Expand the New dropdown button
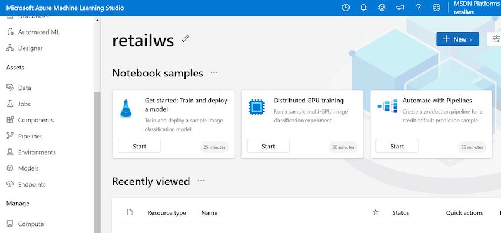Screen dimensions: 501x233 point(457,39)
